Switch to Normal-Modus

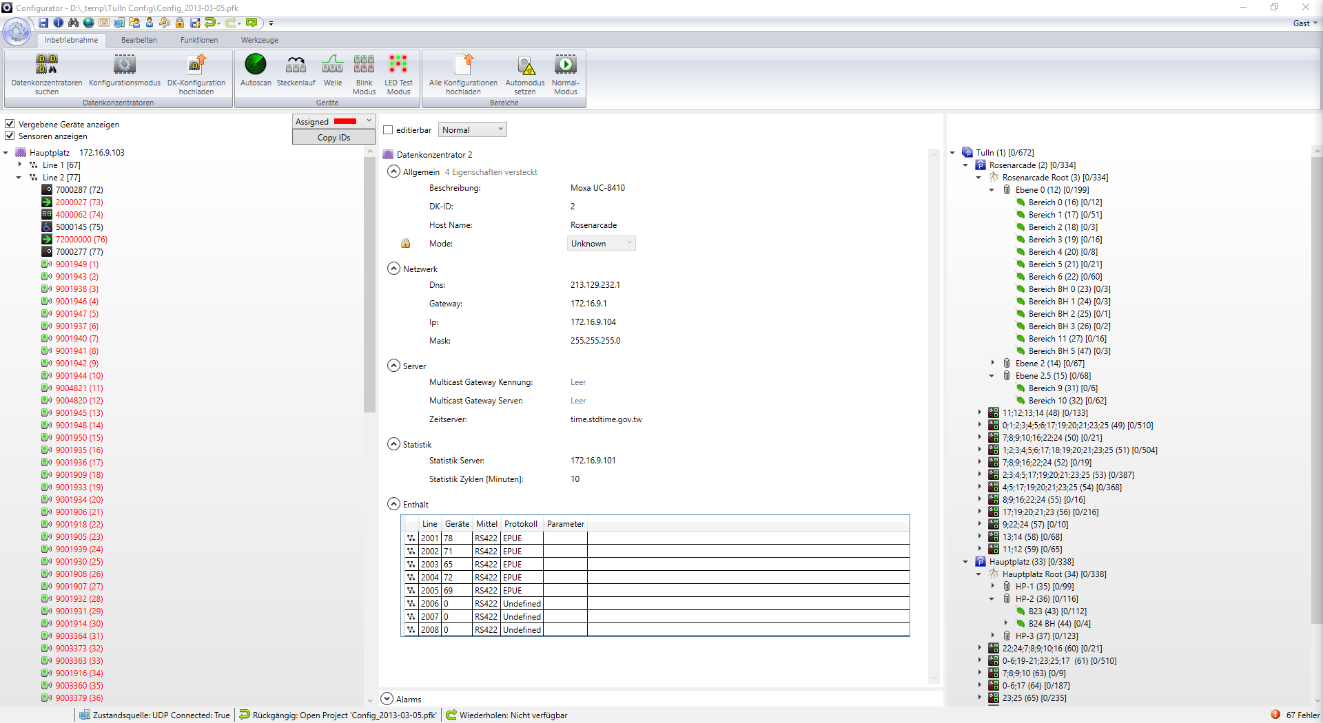pyautogui.click(x=566, y=74)
